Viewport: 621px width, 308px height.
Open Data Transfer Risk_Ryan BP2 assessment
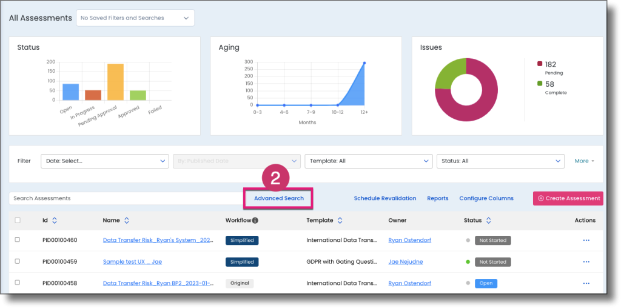[158, 283]
